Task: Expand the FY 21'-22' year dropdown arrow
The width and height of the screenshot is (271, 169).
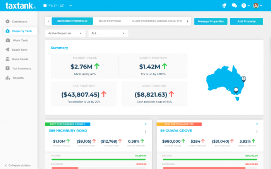Action: (x=70, y=5)
